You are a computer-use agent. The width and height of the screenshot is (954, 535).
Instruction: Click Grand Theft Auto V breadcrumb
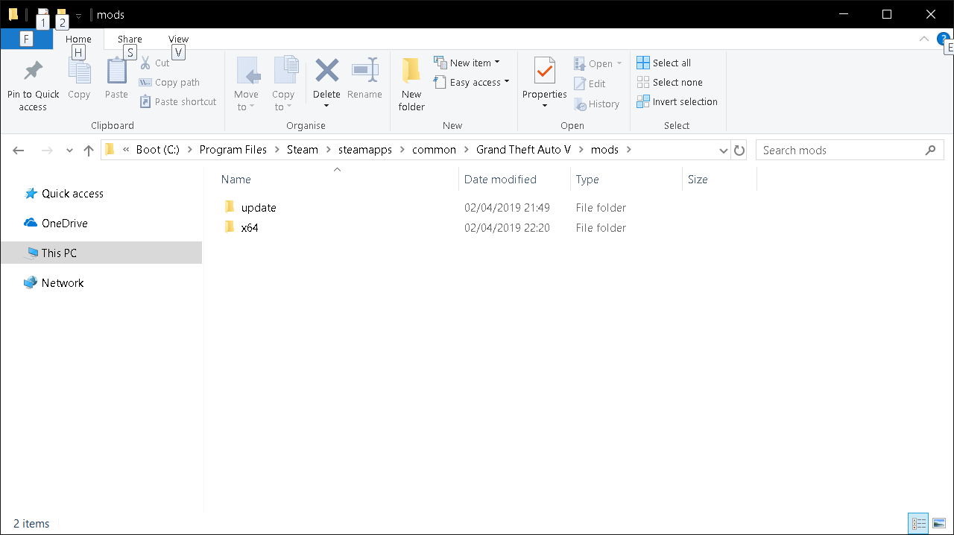point(523,150)
